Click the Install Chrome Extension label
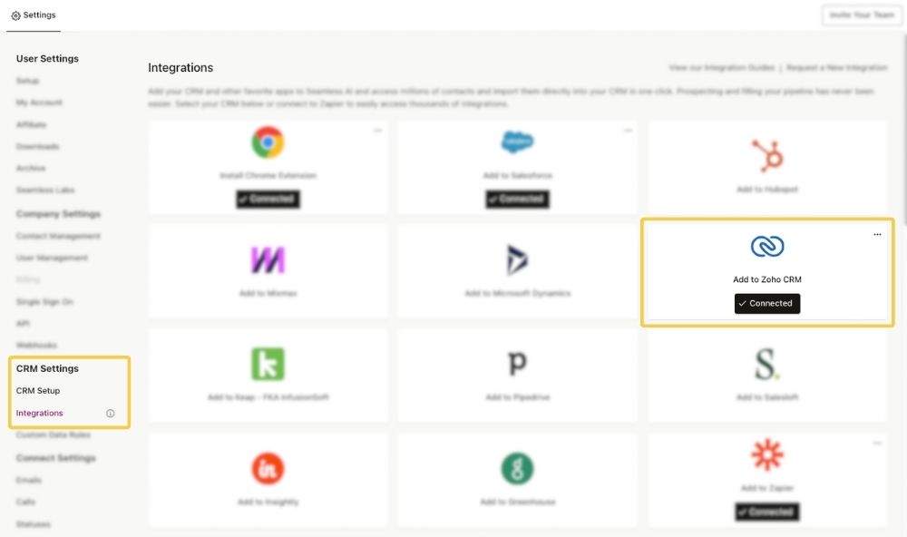Screen dimensions: 907x537 pyautogui.click(x=268, y=175)
